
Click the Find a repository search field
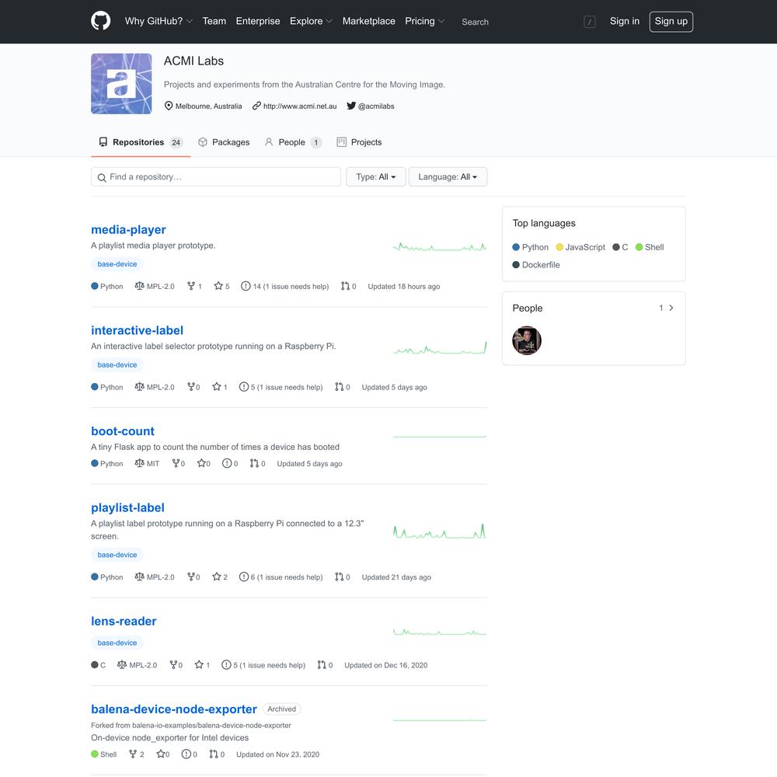click(216, 177)
